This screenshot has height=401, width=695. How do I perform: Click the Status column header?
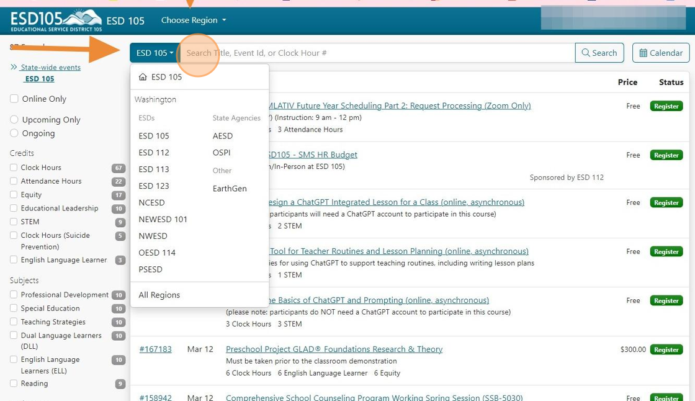coord(671,82)
